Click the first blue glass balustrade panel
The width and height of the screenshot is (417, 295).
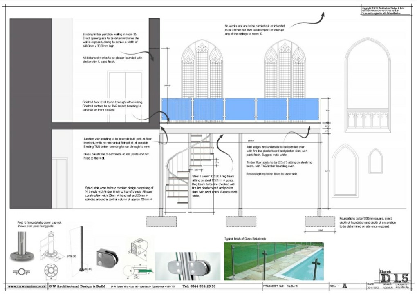pos(177,109)
